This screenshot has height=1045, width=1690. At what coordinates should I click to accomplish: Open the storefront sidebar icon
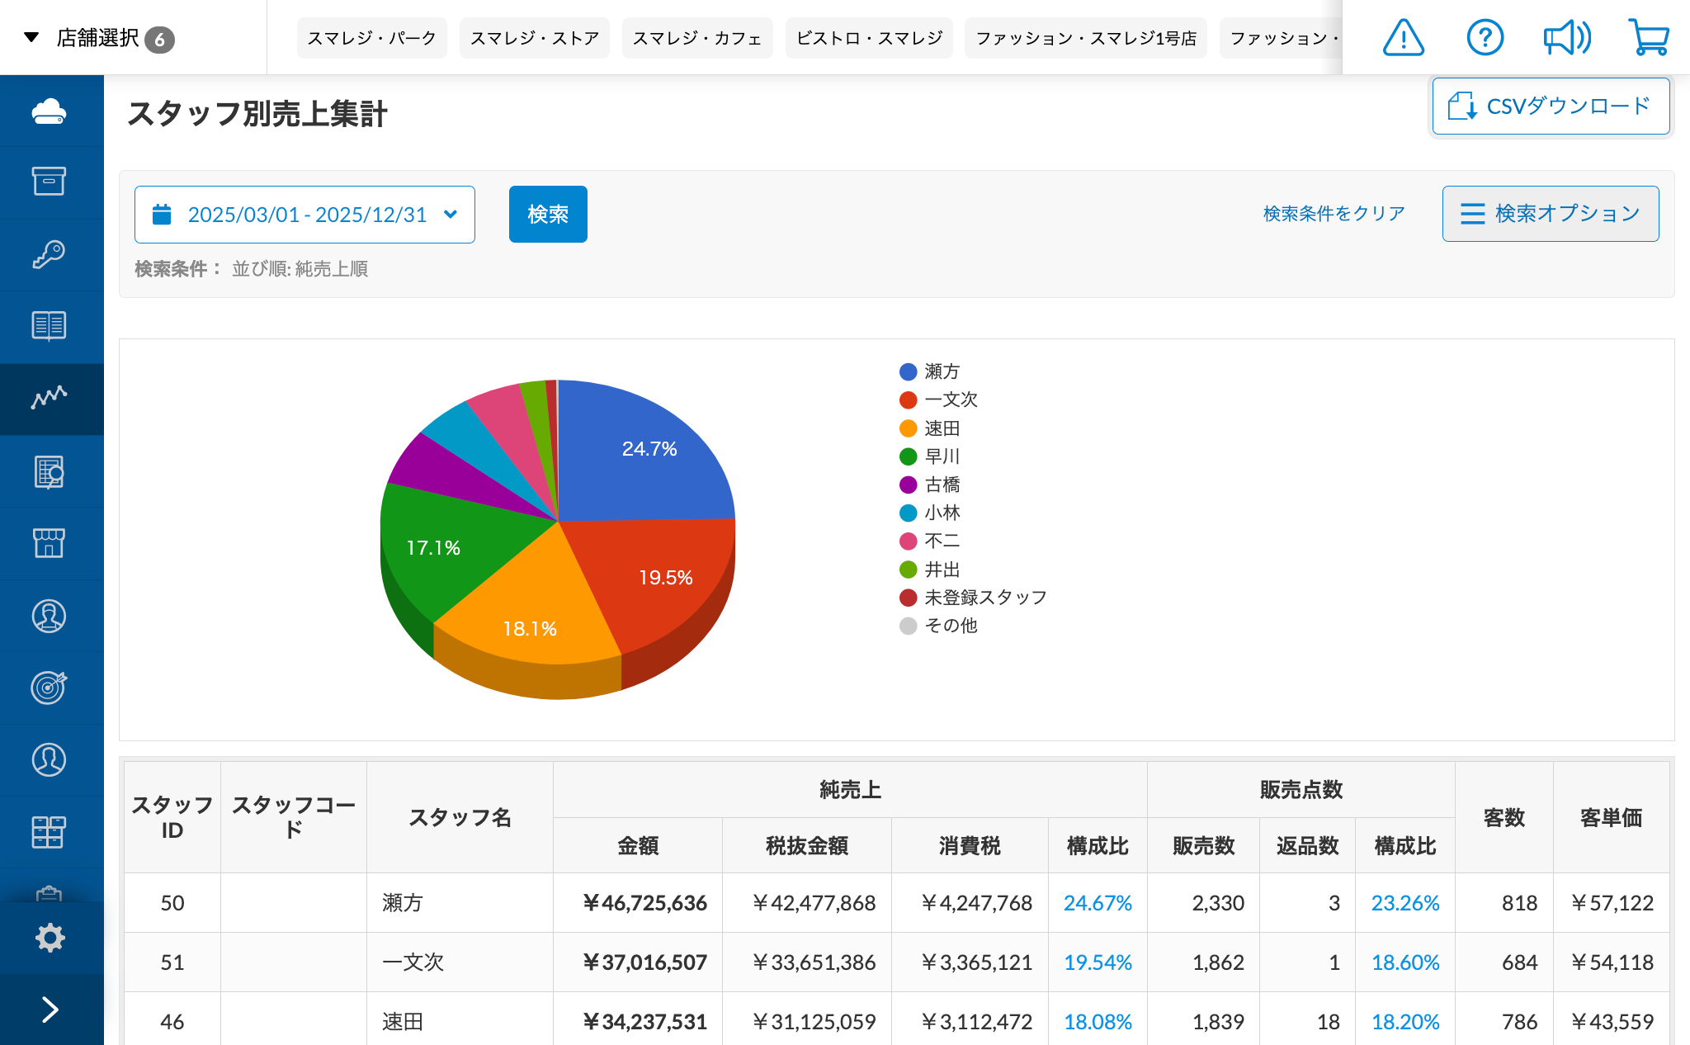click(x=50, y=543)
